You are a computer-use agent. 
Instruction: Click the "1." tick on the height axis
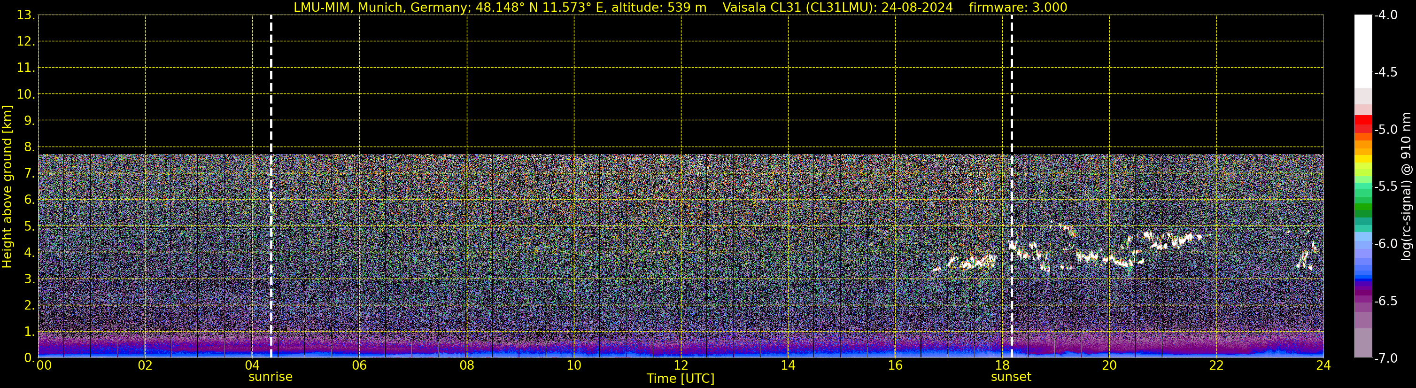(29, 332)
